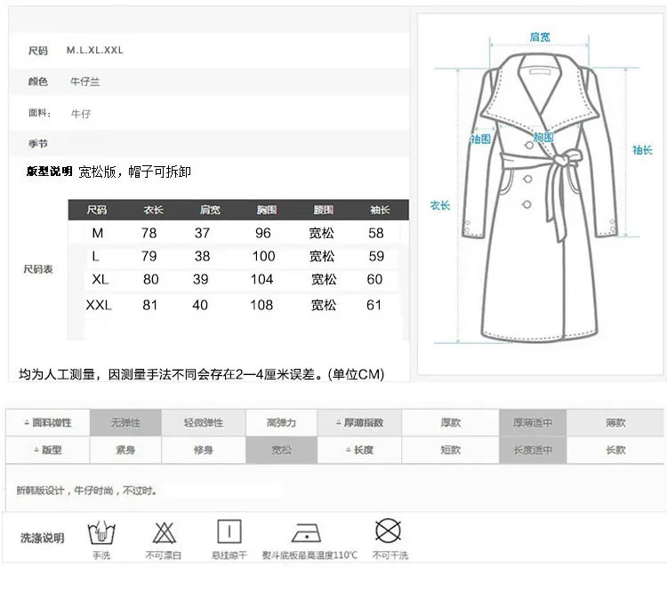Select the 短款 length cell

(450, 450)
